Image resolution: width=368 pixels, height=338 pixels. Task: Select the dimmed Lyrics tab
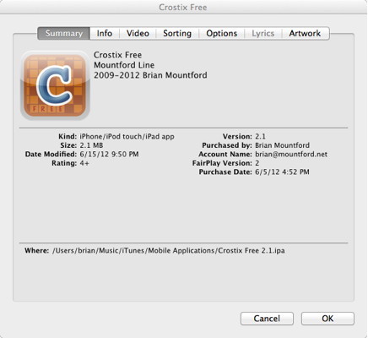(262, 33)
